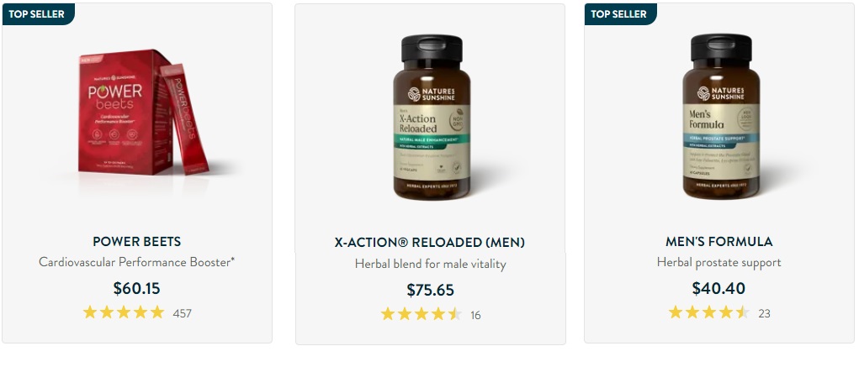
Task: Open the X-Action Reloaded bottle image
Action: click(431, 118)
